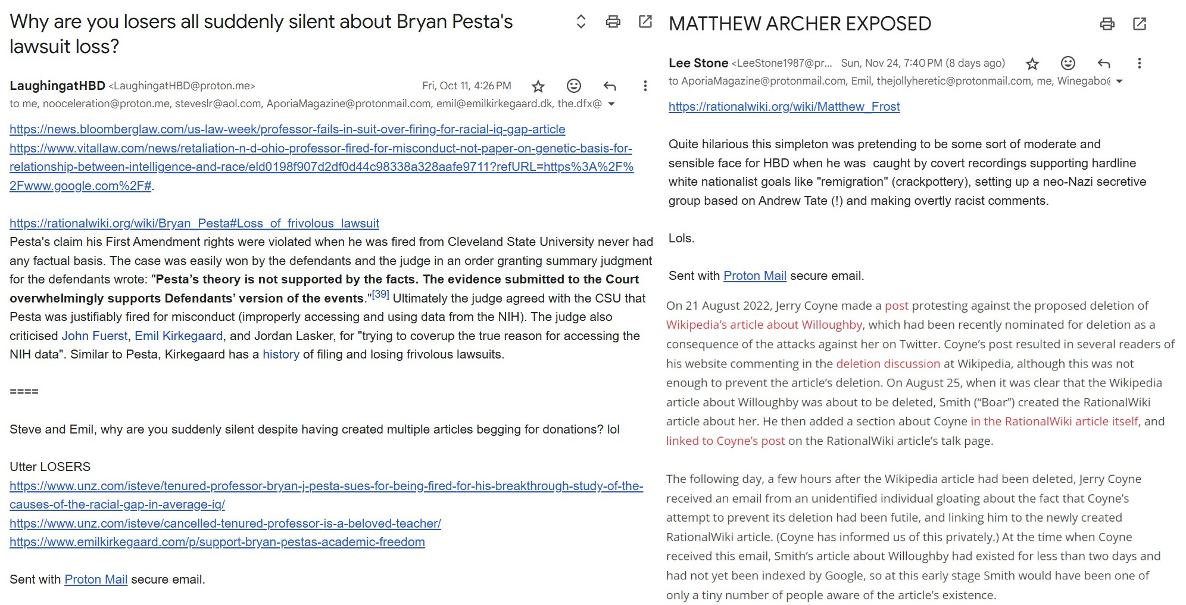The height and width of the screenshot is (605, 1186).
Task: Open more options for Lee Stone email
Action: click(x=1139, y=63)
